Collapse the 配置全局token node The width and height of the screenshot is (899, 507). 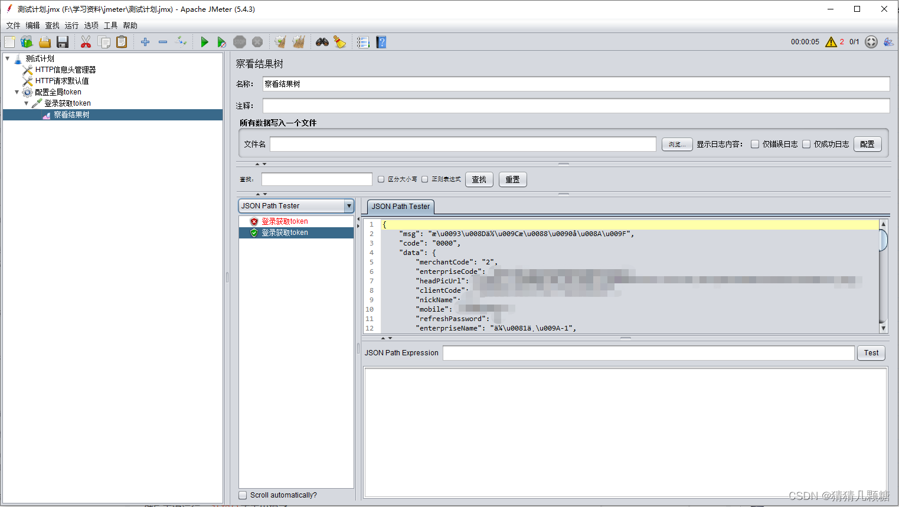coord(17,92)
